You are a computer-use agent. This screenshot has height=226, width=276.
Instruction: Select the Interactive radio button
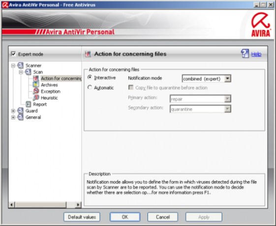click(x=90, y=77)
